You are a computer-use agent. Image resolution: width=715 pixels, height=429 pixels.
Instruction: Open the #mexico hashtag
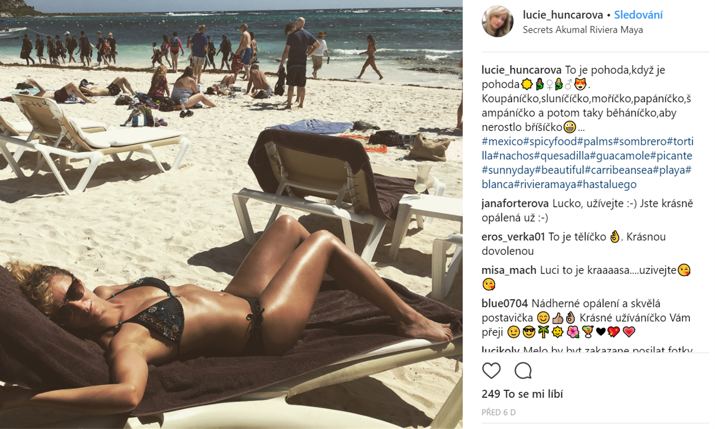(503, 141)
